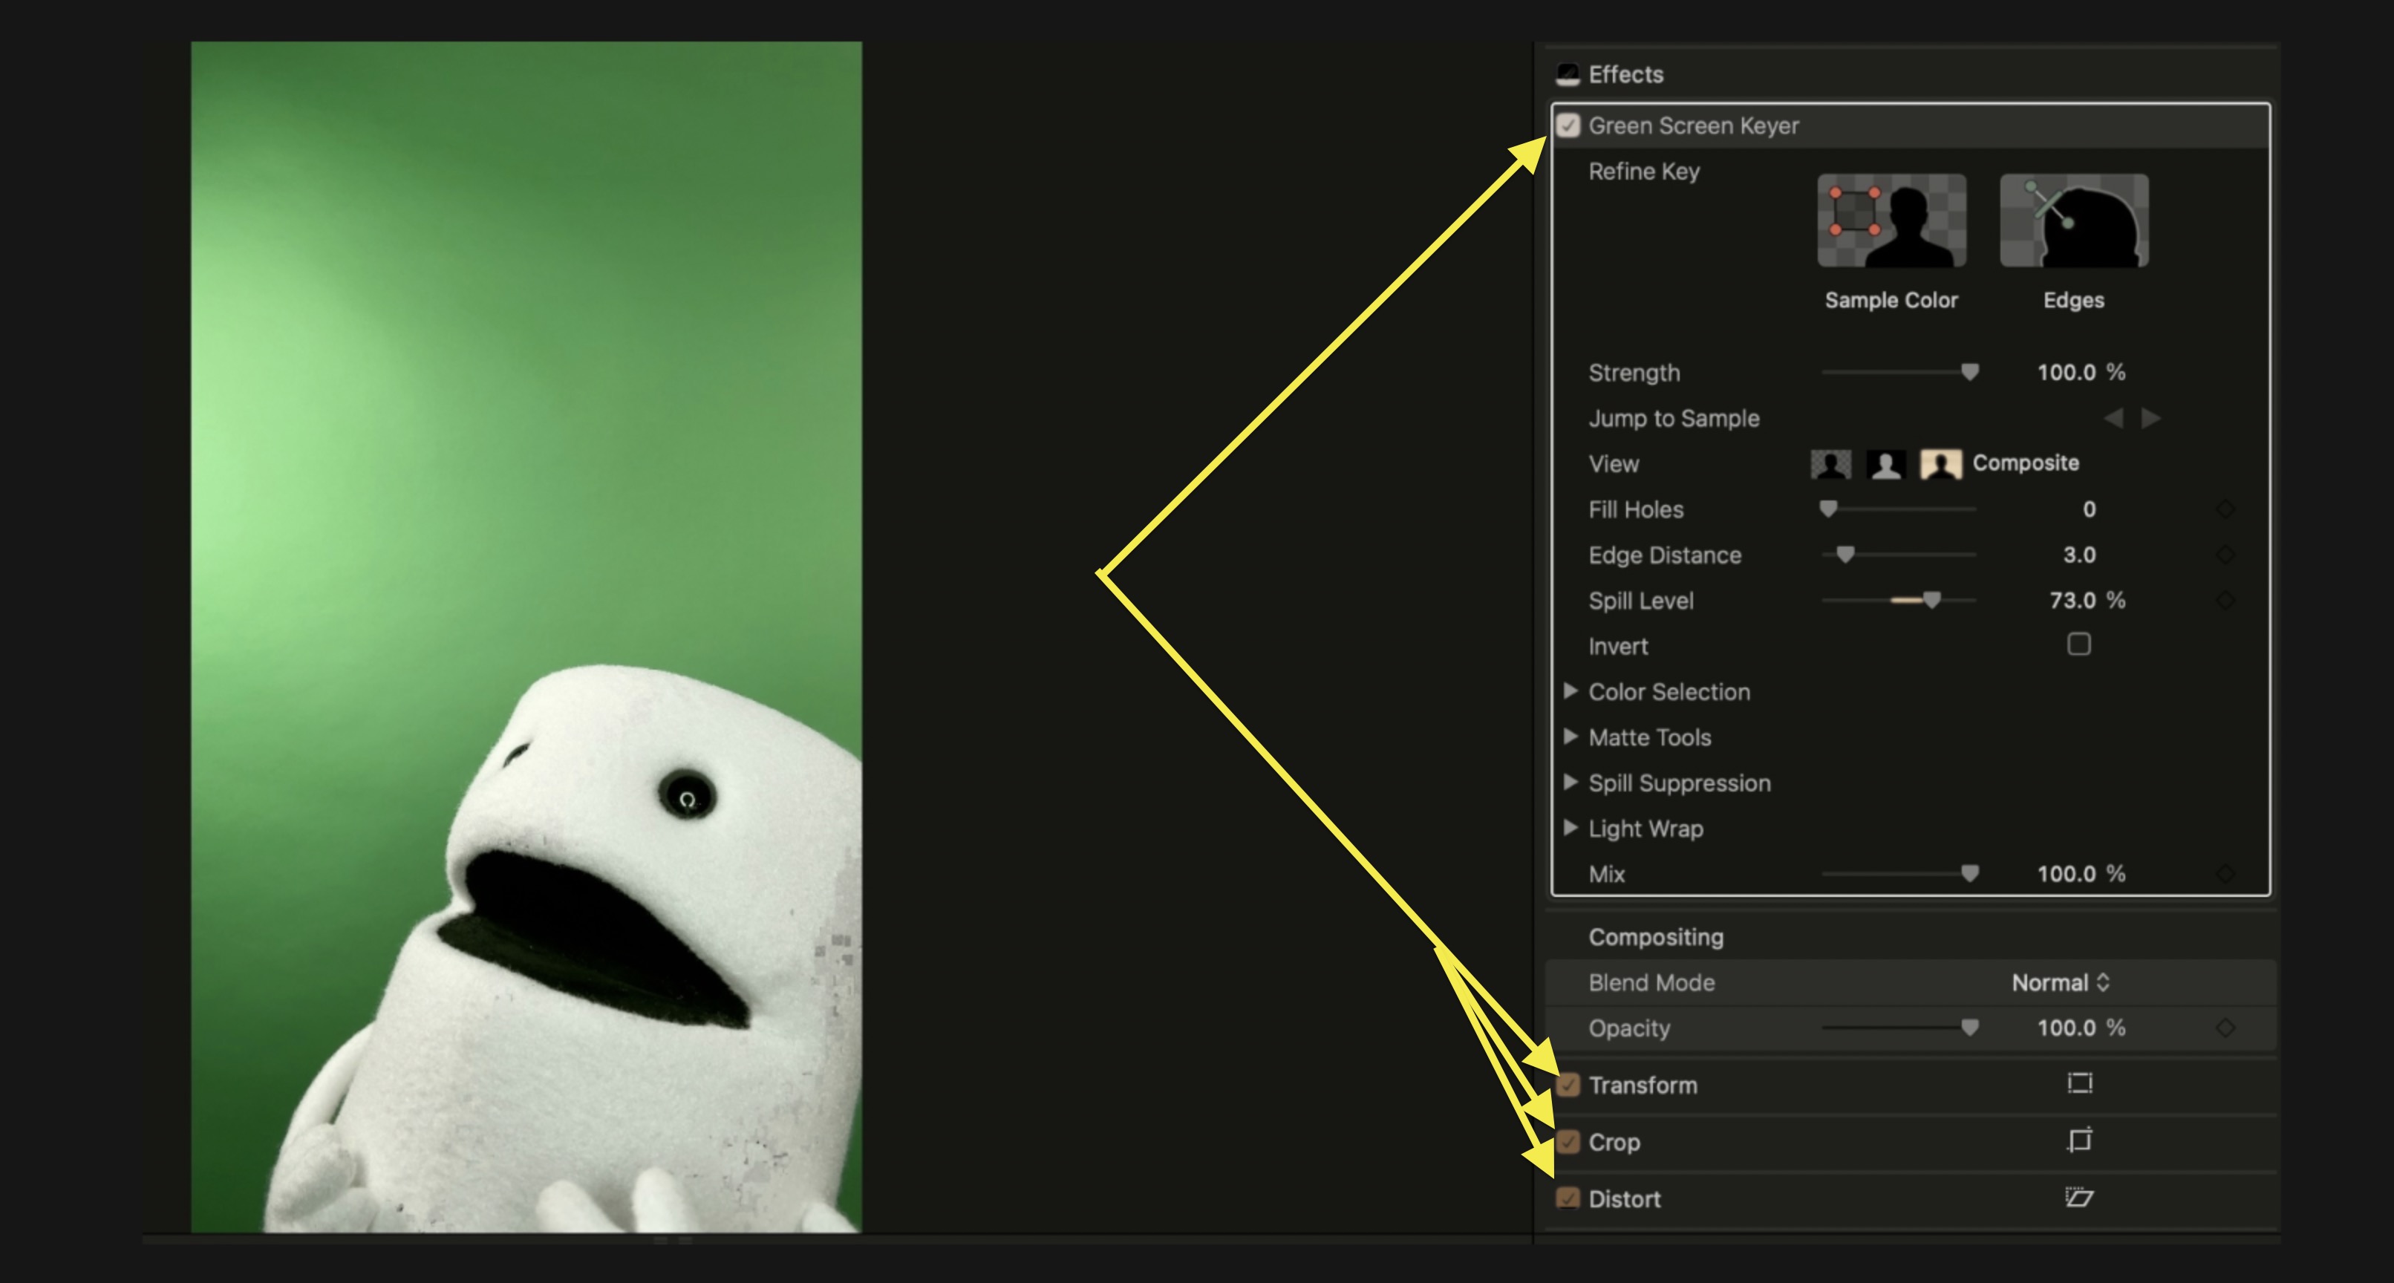2394x1283 pixels.
Task: Select the Edges refine key tool
Action: point(2073,221)
